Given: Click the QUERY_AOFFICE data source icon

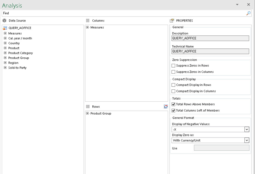Looking at the screenshot, I should click(5, 28).
